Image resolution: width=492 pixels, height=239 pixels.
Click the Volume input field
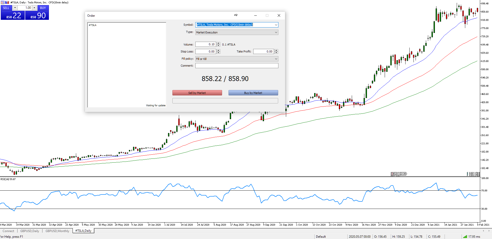(205, 44)
